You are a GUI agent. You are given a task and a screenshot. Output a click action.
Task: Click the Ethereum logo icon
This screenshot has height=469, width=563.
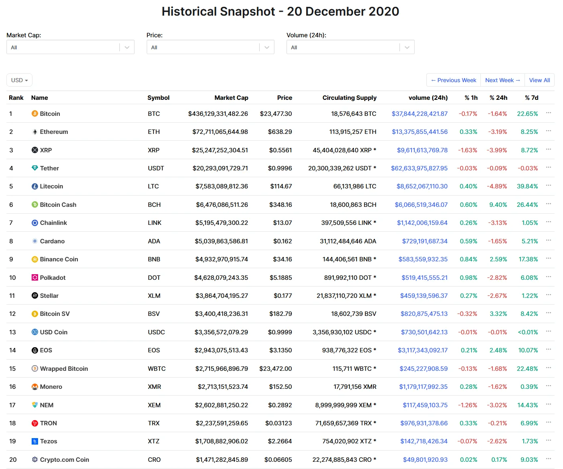coord(35,132)
